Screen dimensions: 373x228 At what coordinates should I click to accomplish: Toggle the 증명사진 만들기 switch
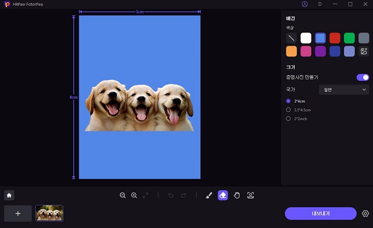[363, 77]
